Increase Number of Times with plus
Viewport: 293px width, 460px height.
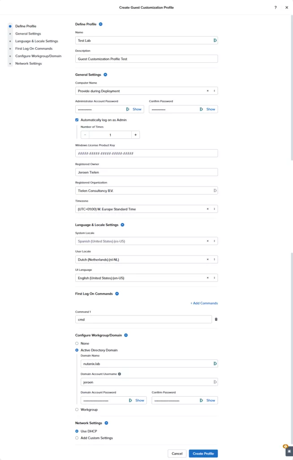135,135
